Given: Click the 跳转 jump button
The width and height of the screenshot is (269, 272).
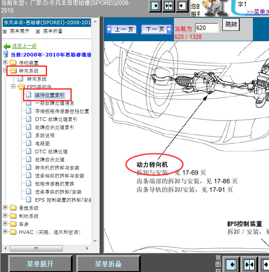Looking at the screenshot, I should point(231,25).
